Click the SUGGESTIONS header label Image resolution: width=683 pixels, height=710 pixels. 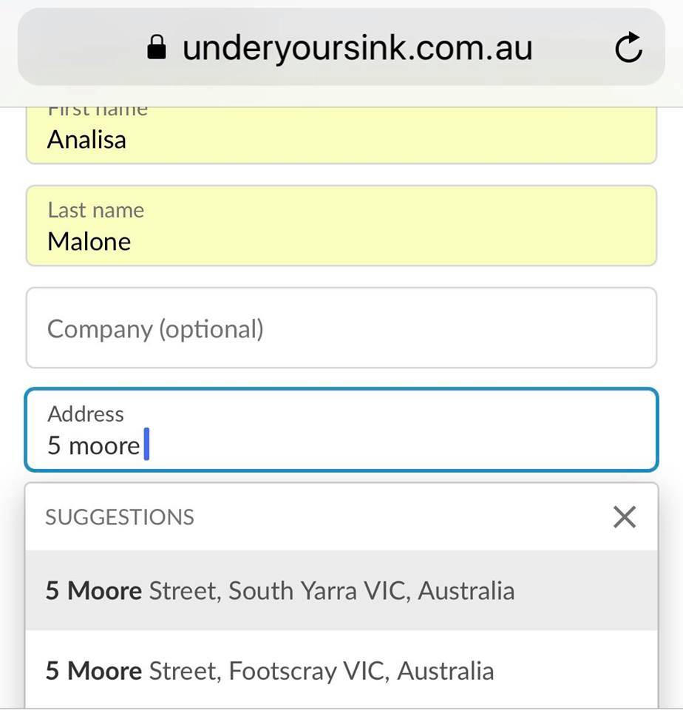coord(120,517)
